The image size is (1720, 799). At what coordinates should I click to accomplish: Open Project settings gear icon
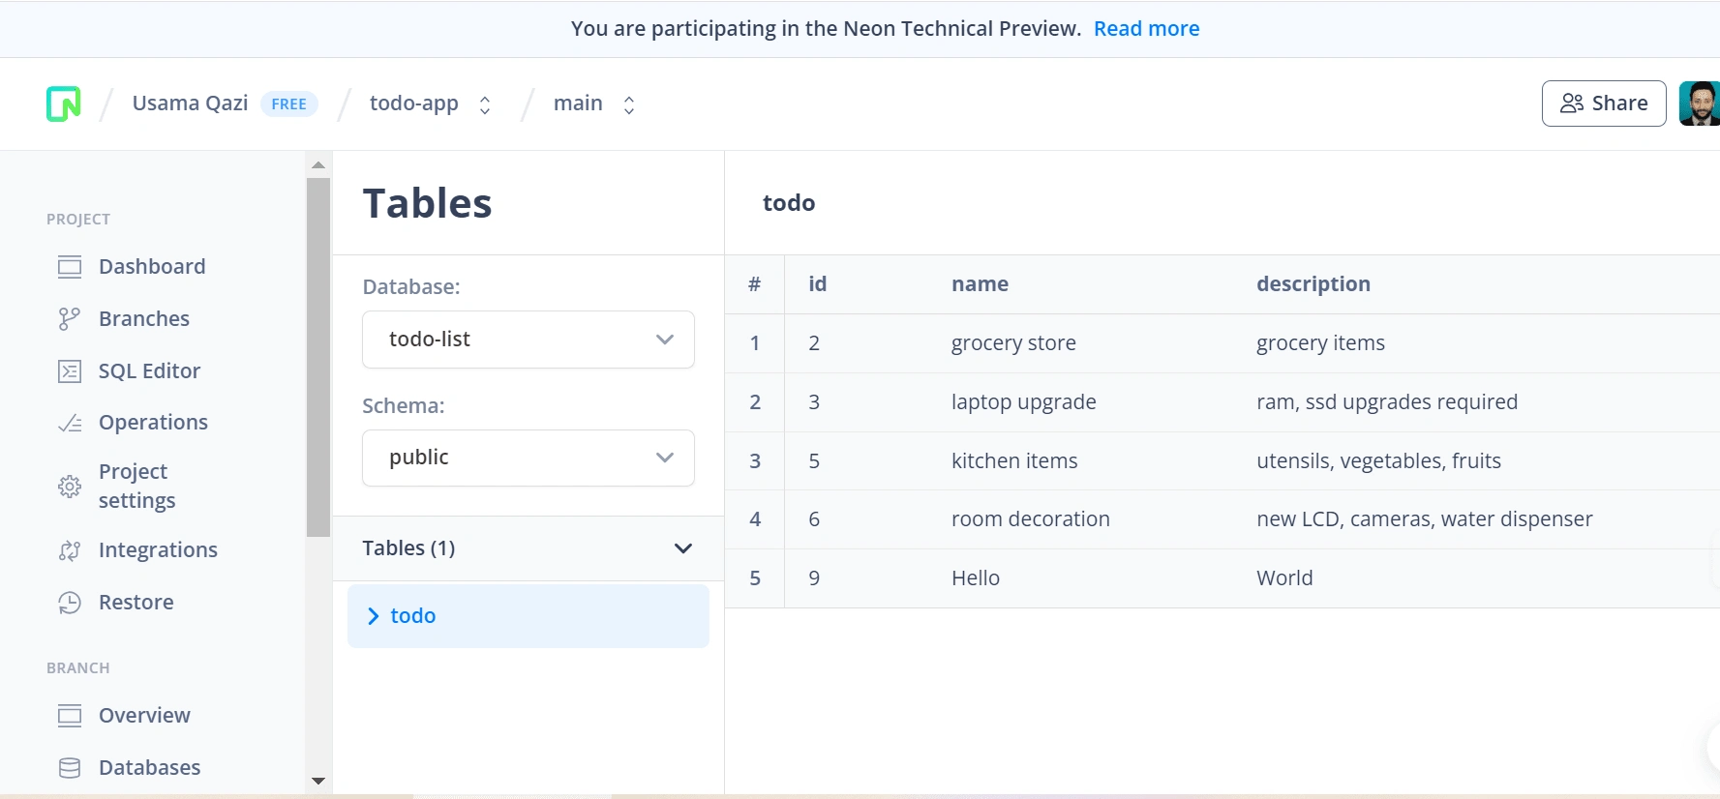pos(70,487)
